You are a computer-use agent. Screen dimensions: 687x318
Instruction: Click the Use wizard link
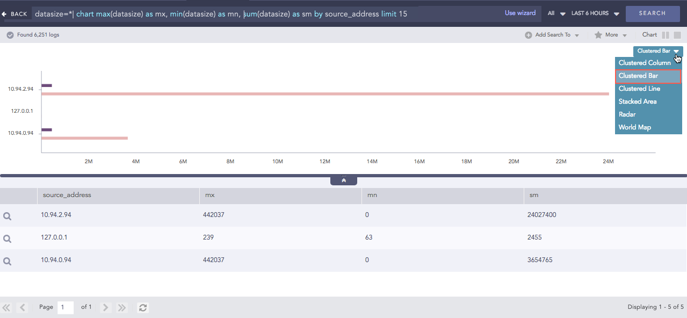tap(519, 12)
